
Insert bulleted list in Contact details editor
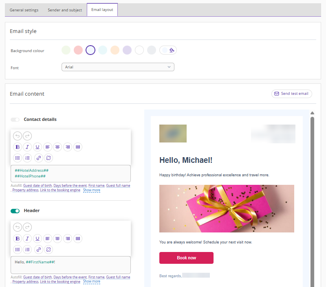[x=18, y=158]
